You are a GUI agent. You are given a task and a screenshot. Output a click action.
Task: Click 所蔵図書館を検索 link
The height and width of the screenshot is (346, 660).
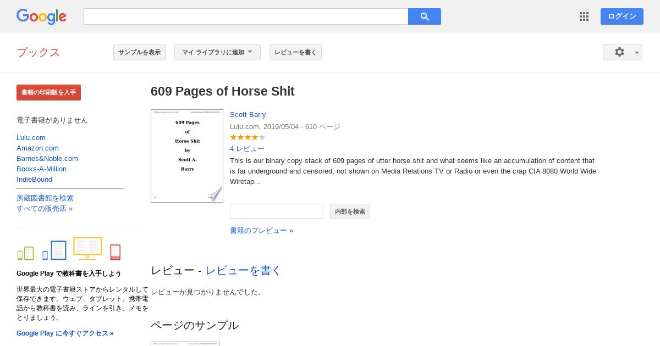[45, 198]
